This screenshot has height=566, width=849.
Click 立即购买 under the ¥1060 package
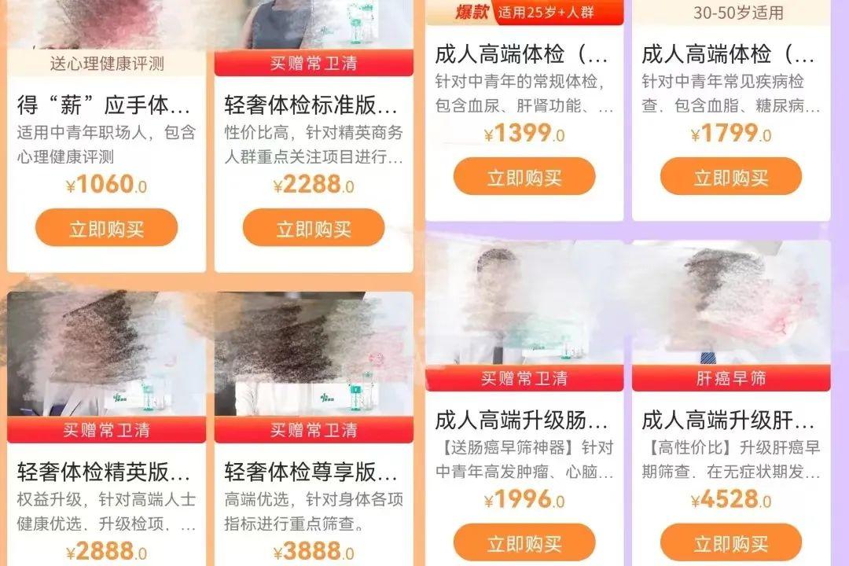(107, 228)
